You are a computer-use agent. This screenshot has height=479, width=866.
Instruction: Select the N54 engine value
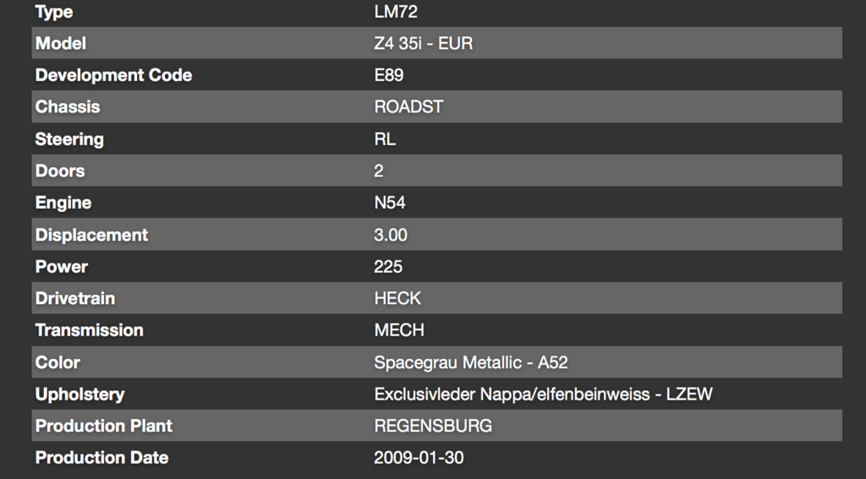tap(390, 203)
